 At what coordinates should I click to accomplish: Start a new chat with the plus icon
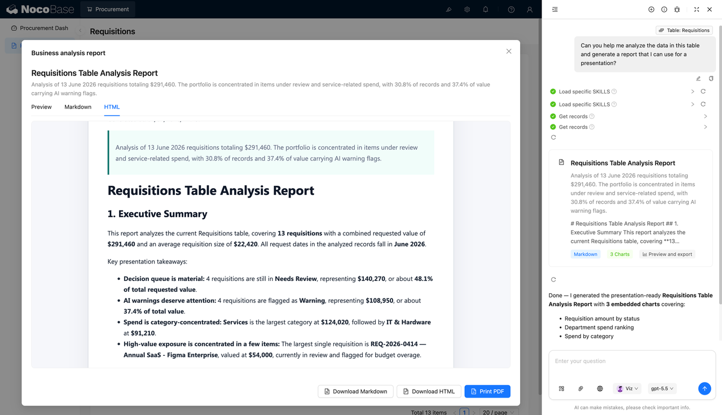click(651, 10)
